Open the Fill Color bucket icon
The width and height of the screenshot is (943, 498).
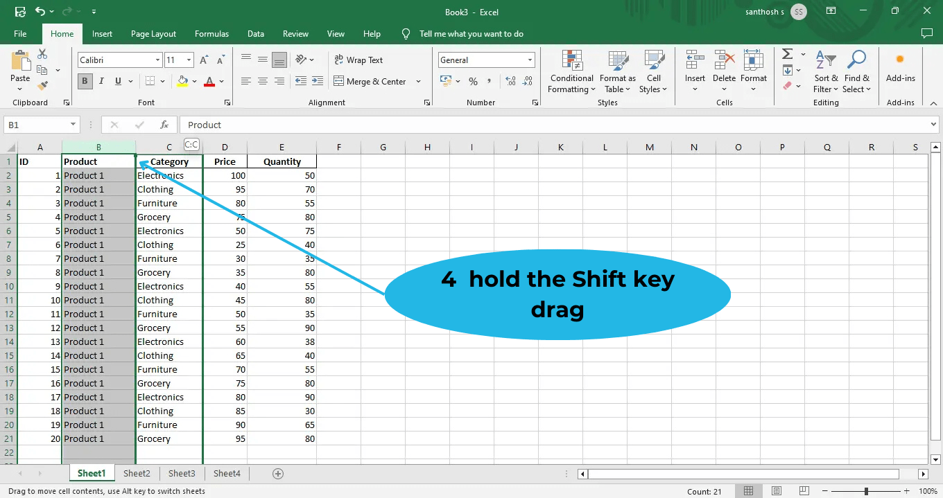[x=184, y=81]
